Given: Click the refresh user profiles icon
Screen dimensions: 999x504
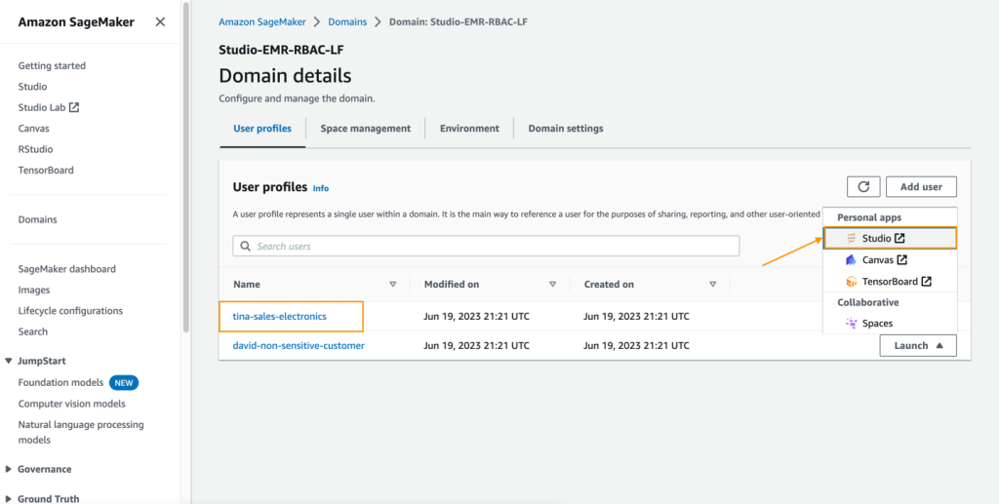Looking at the screenshot, I should (863, 187).
